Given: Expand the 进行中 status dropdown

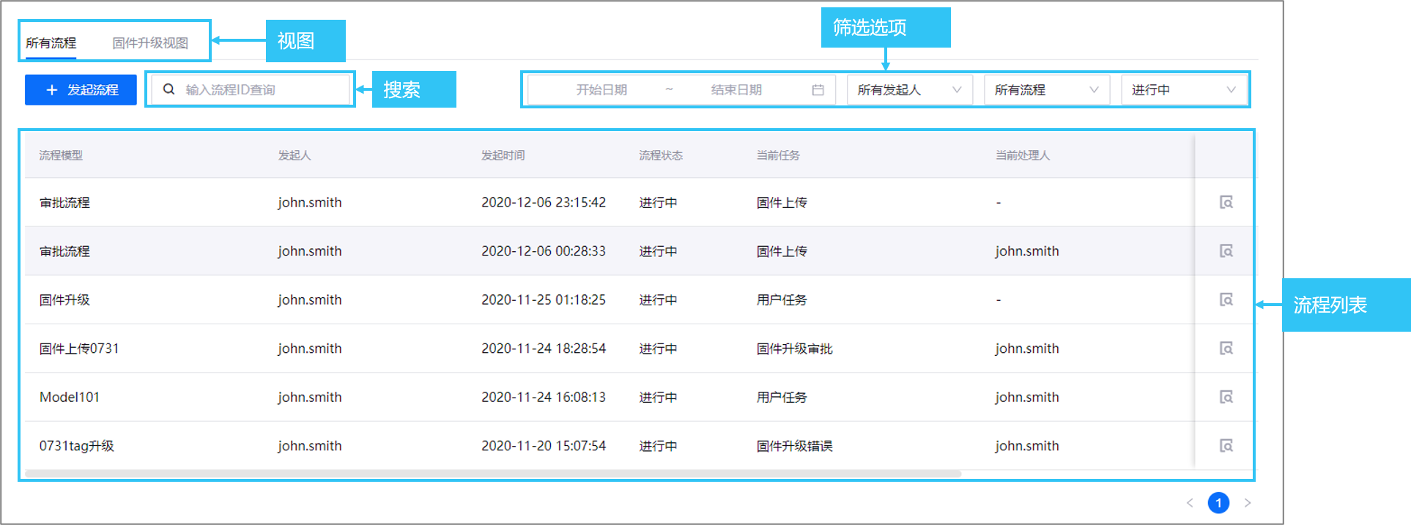Looking at the screenshot, I should pyautogui.click(x=1183, y=90).
